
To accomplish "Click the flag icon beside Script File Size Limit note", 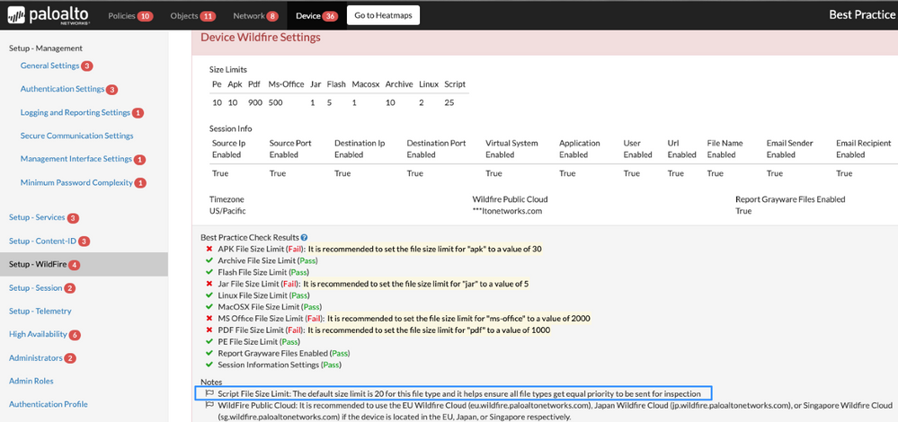I will pyautogui.click(x=209, y=393).
